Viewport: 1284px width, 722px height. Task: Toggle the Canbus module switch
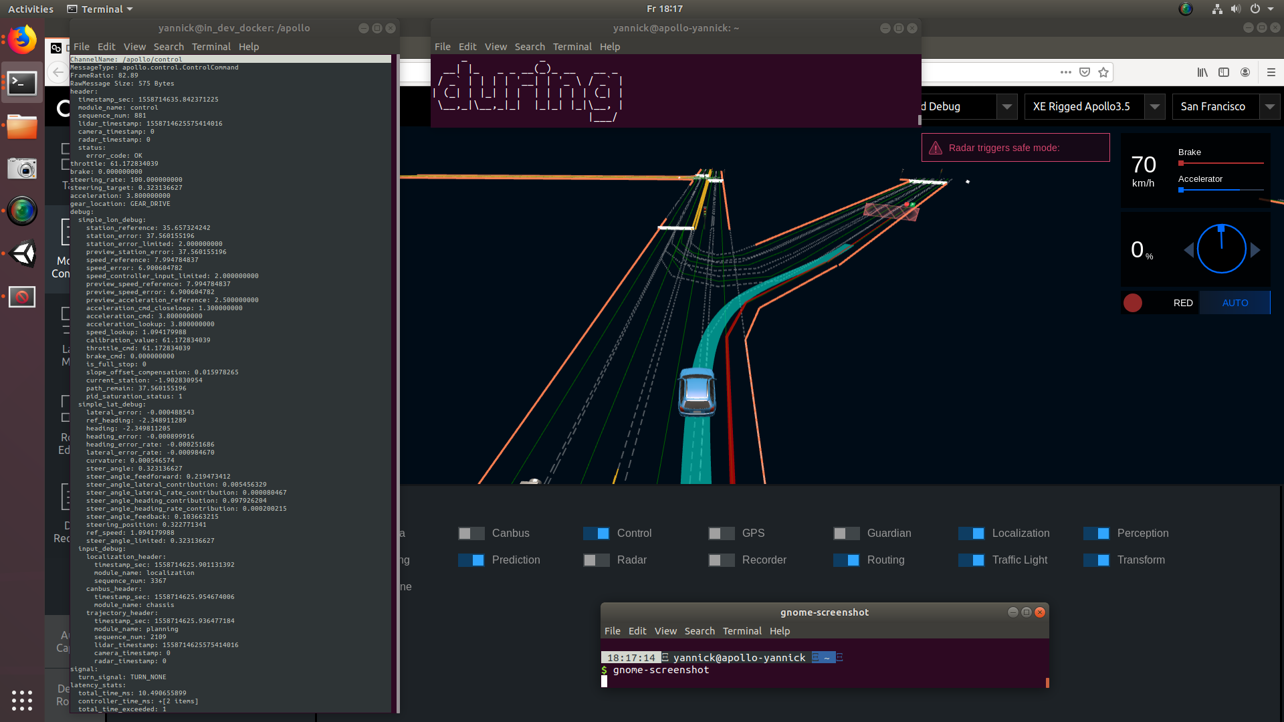(471, 533)
